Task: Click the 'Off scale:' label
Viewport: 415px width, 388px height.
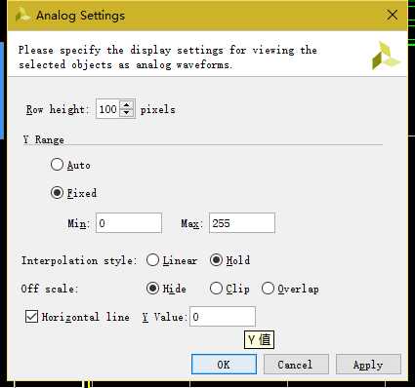Action: tap(50, 289)
